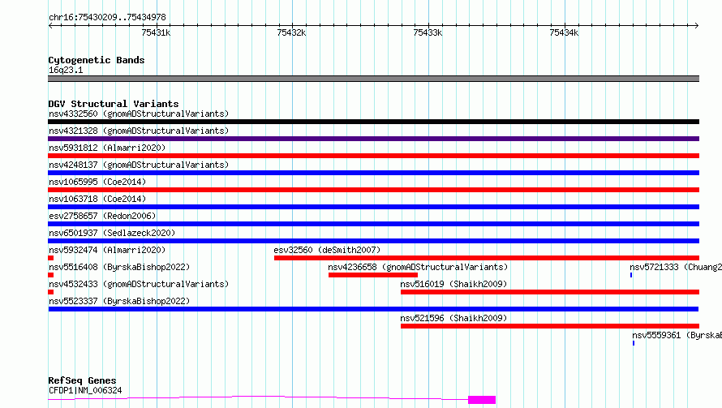Click the nsv4332560 variant label
722x408 pixels.
tap(139, 114)
